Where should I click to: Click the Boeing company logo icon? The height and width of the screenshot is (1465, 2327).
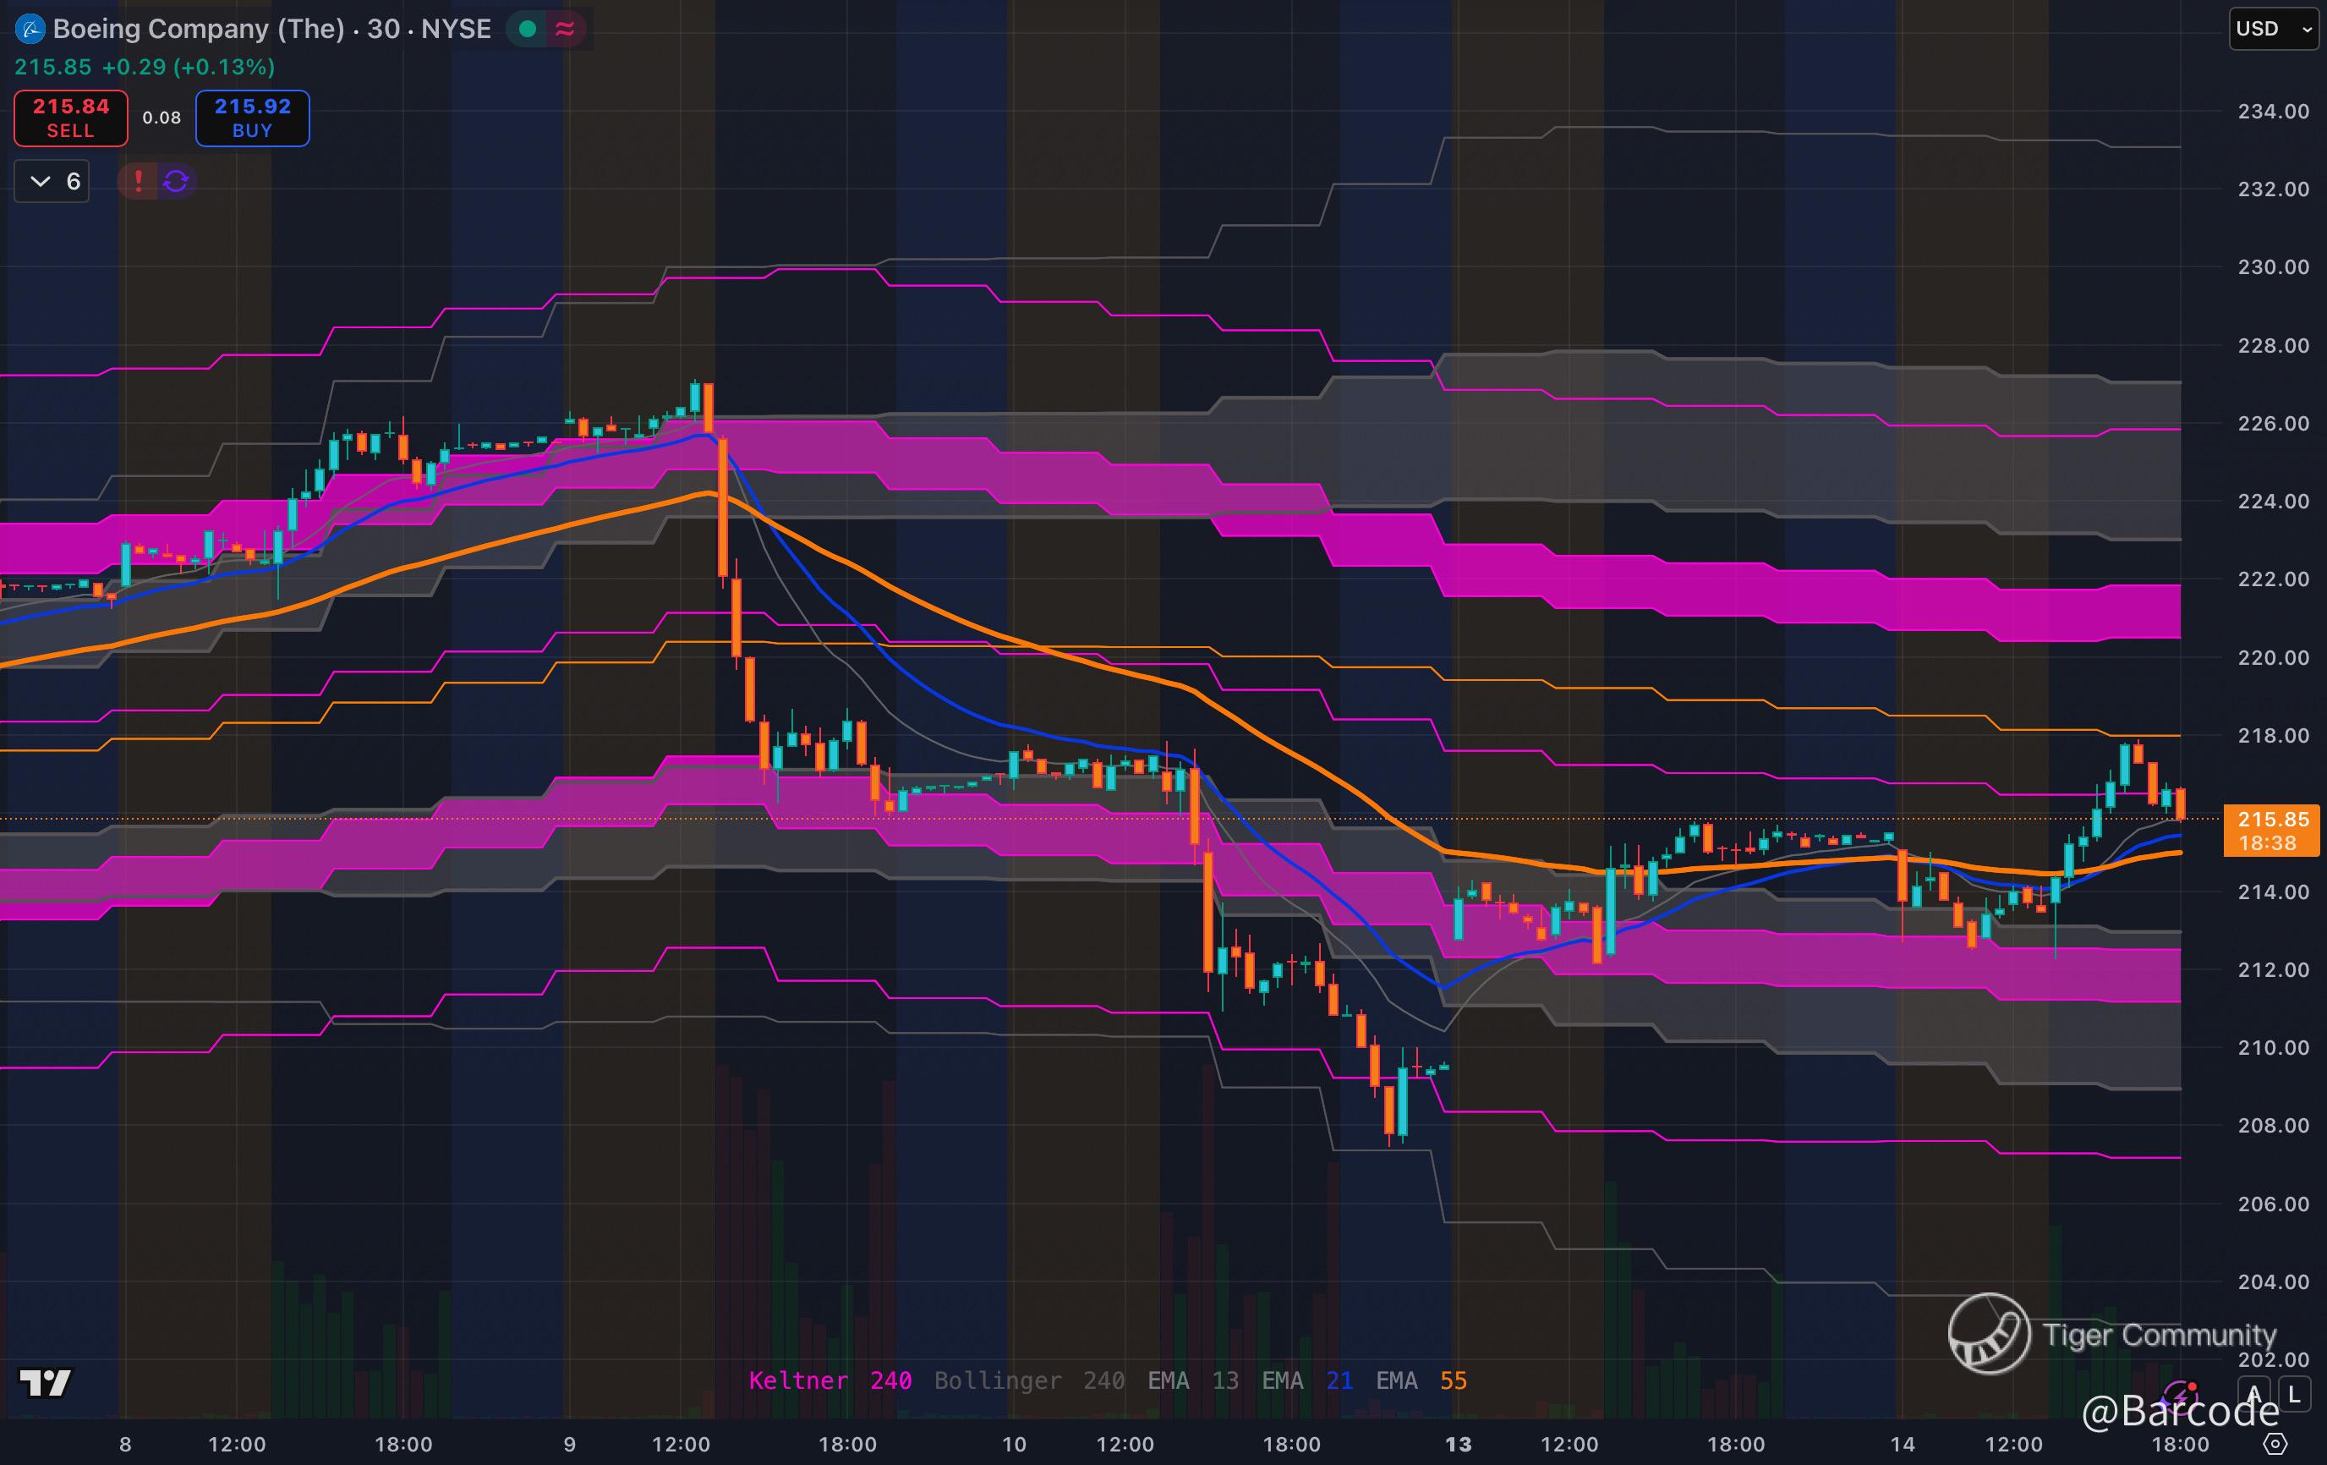click(30, 29)
